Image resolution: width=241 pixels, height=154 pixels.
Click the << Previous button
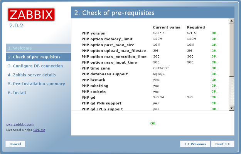pos(195,144)
